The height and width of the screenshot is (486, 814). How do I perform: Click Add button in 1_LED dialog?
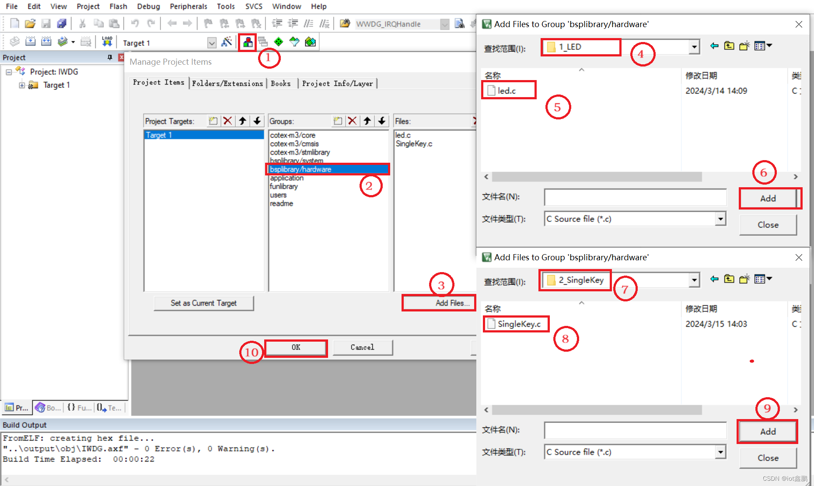tap(768, 198)
